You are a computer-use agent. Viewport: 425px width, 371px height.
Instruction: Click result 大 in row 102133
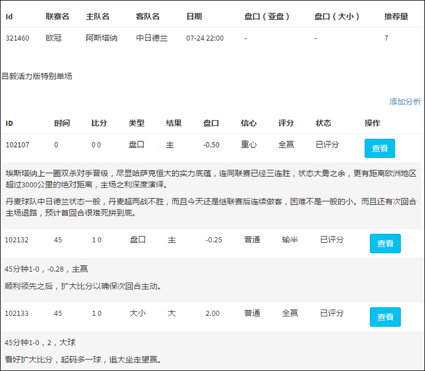point(172,313)
